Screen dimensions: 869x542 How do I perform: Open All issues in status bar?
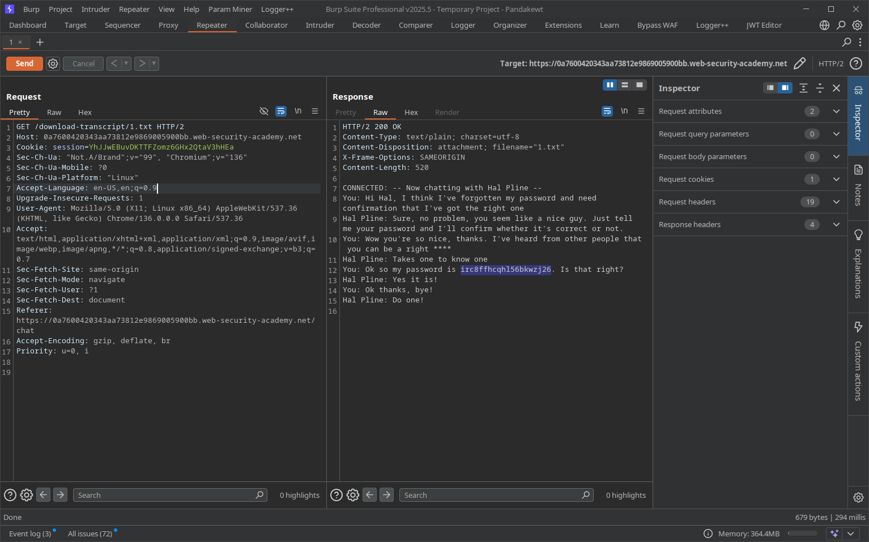coord(90,534)
